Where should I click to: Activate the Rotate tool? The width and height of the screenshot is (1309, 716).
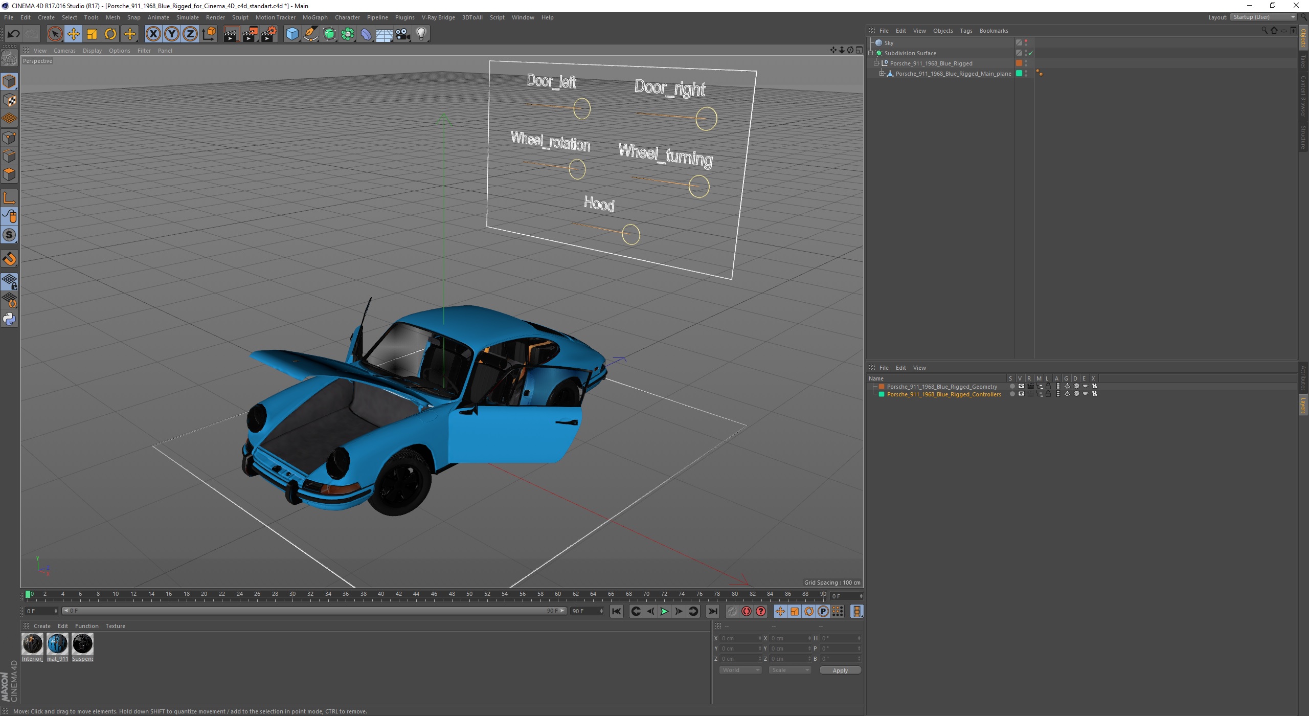click(110, 34)
